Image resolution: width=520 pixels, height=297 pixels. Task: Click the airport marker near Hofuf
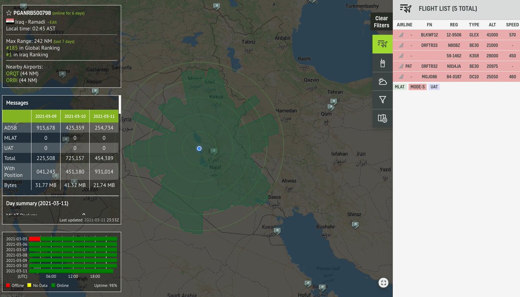click(308, 284)
